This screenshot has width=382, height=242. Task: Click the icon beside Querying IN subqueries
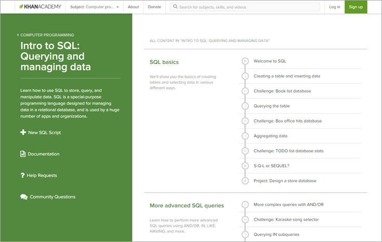(x=245, y=234)
